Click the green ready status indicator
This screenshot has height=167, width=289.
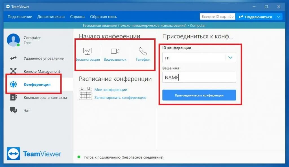click(79, 157)
